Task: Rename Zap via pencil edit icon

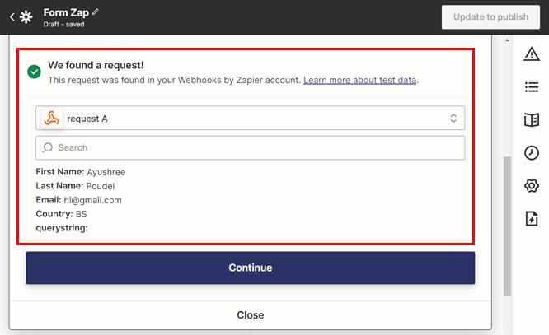Action: [96, 12]
